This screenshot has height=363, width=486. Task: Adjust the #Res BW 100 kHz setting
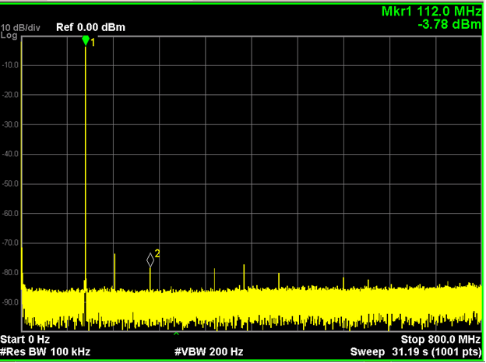[x=45, y=352]
